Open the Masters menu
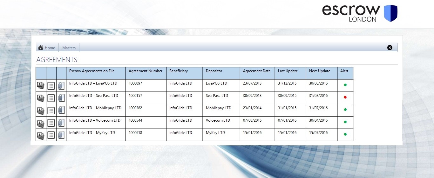Image resolution: width=434 pixels, height=178 pixels. click(69, 48)
